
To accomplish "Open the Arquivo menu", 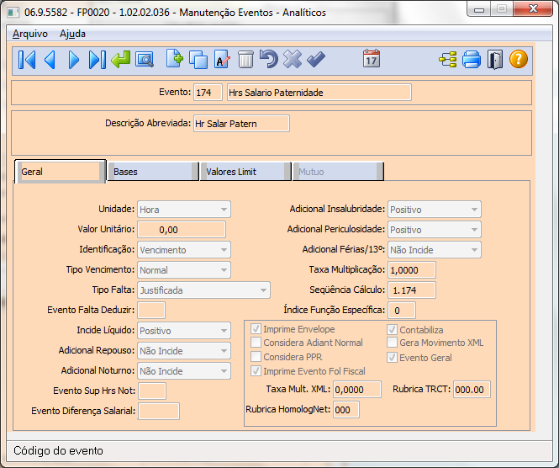I will pos(30,34).
